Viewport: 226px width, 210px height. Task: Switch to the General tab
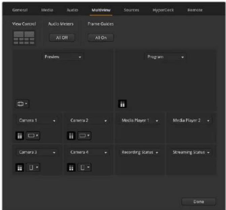(x=20, y=10)
